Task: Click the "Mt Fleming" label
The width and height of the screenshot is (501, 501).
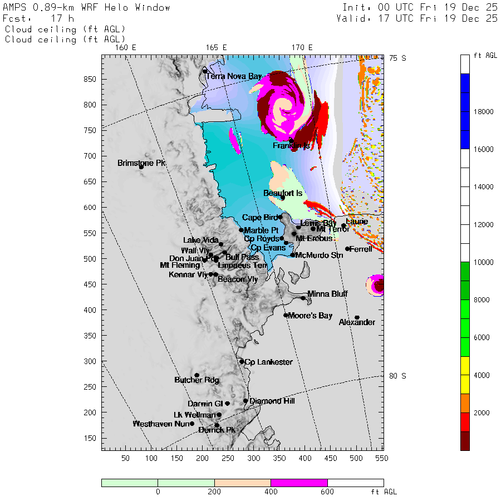Action: (x=180, y=265)
